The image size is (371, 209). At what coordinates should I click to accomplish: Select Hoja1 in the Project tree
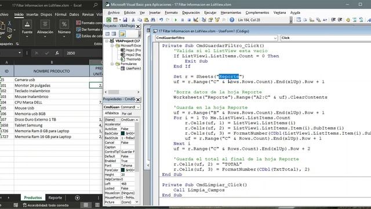pos(130,51)
